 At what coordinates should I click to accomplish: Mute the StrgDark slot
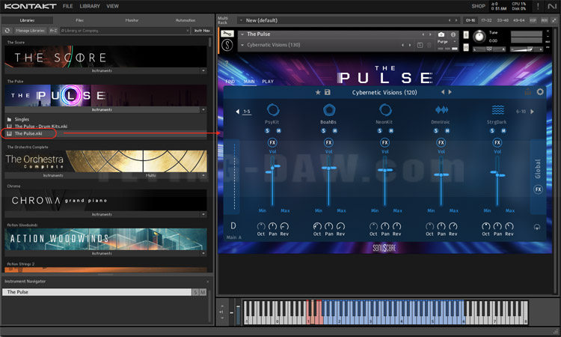click(503, 131)
